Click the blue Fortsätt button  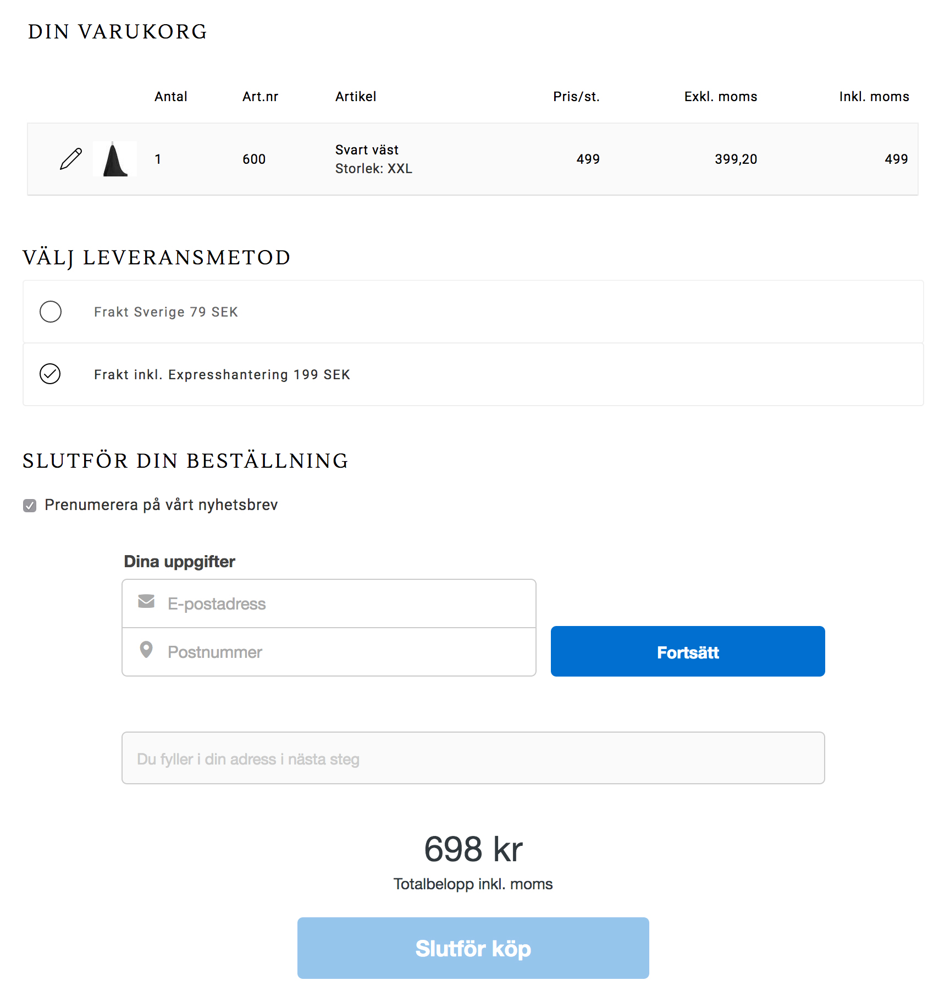[x=688, y=651]
